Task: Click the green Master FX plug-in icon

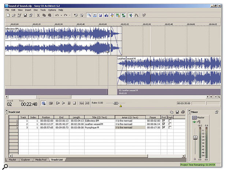Action: 194,122
